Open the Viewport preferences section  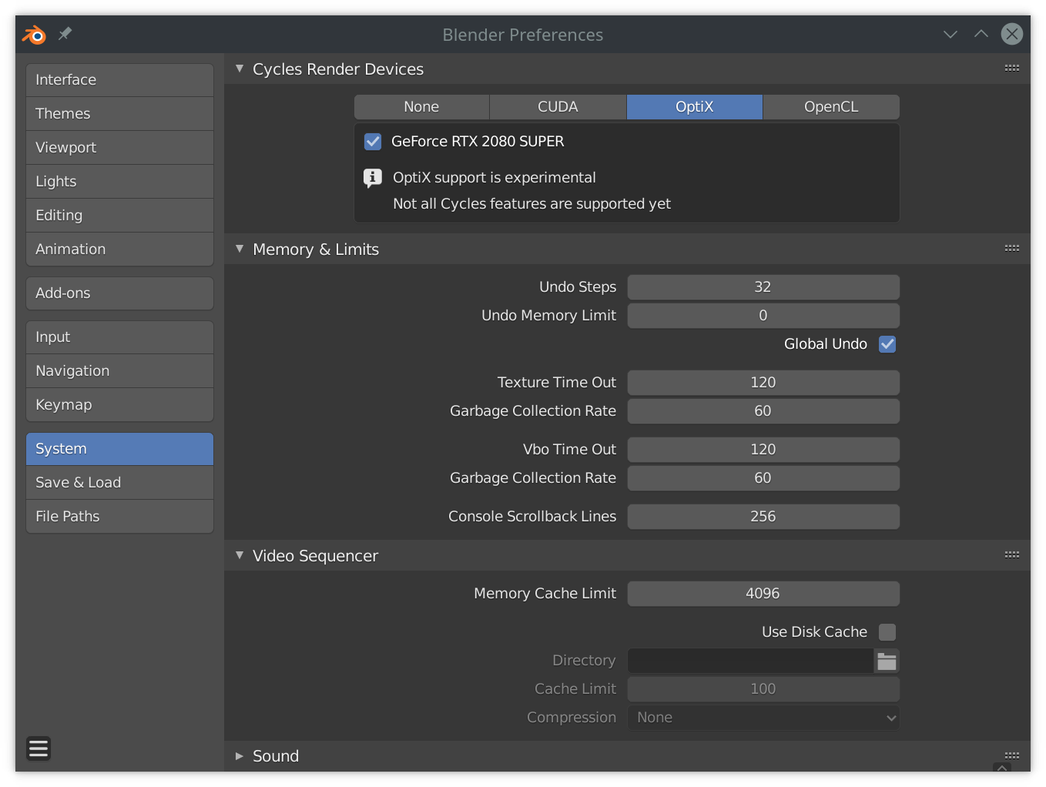[x=119, y=148]
